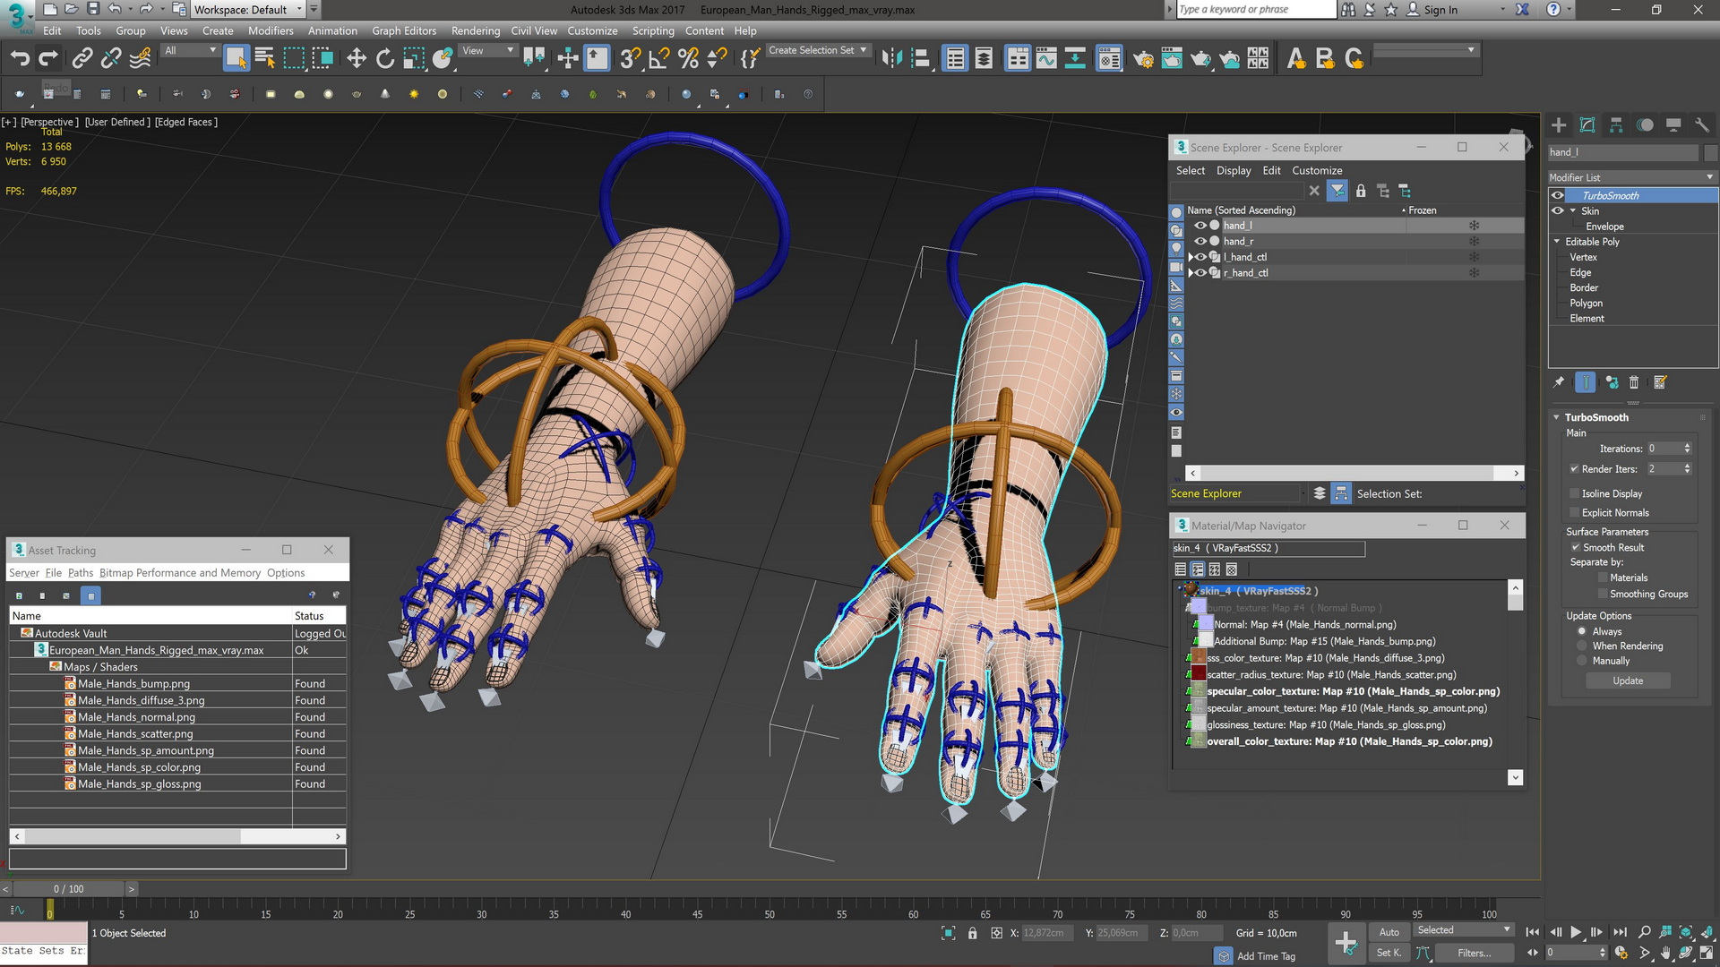Toggle TurboSmooth modifier eye icon
This screenshot has width=1720, height=967.
(1558, 195)
